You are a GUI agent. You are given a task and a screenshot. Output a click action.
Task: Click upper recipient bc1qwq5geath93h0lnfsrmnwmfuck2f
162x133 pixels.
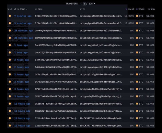101,16
